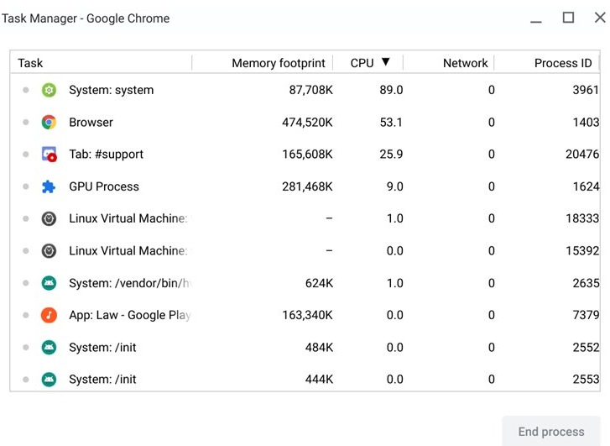Click process ID 3961
This screenshot has height=446, width=610.
click(x=586, y=90)
